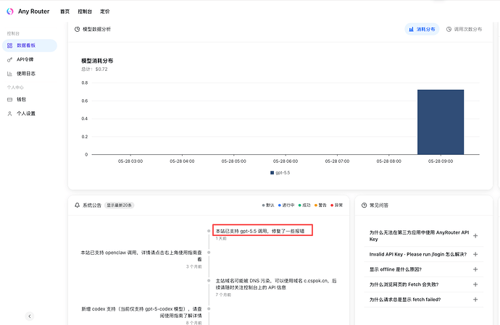The height and width of the screenshot is (325, 500).
Task: Click the 数据看板 dashboard grid icon
Action: pyautogui.click(x=10, y=46)
